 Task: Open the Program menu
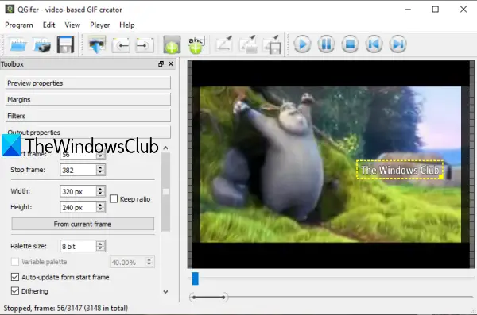point(19,25)
